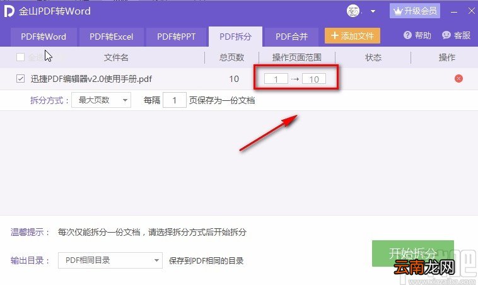This screenshot has width=478, height=285.
Task: Open the 输出目录 PDF相同目录 dropdown
Action: [x=110, y=260]
